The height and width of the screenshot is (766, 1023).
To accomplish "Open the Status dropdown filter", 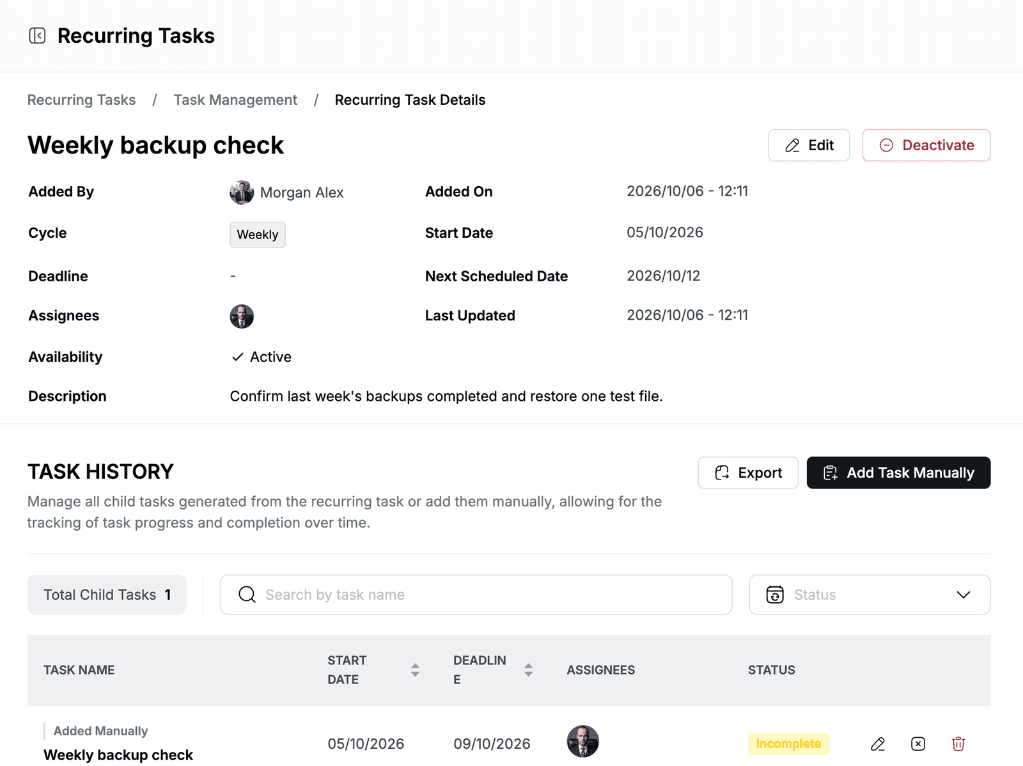I will pyautogui.click(x=870, y=595).
